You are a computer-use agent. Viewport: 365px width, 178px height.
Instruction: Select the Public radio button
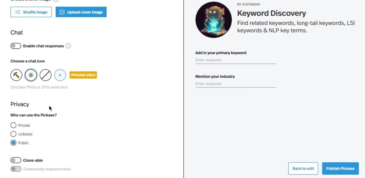tap(14, 143)
